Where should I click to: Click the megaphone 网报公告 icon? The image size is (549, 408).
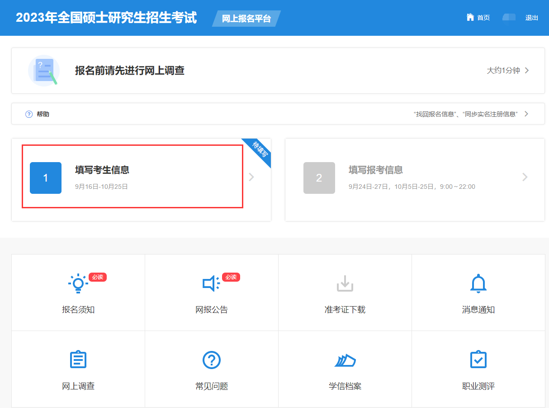[x=211, y=283]
